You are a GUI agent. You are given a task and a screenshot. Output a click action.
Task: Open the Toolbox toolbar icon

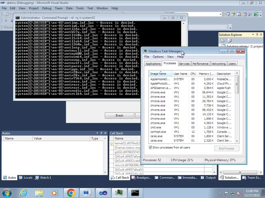250,14
